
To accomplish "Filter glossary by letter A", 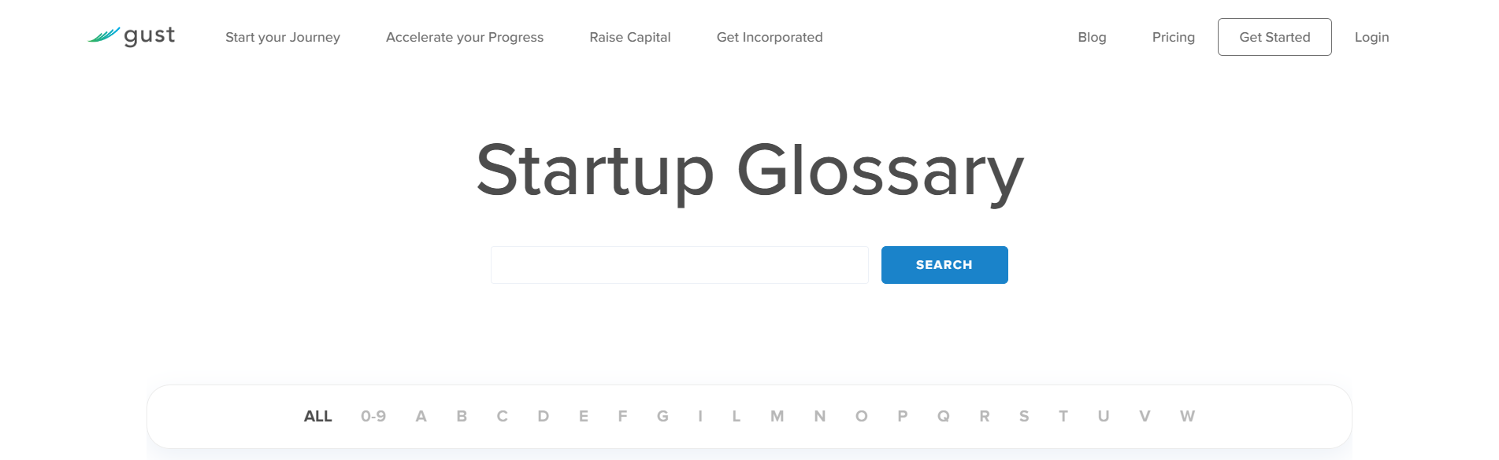I will 421,416.
